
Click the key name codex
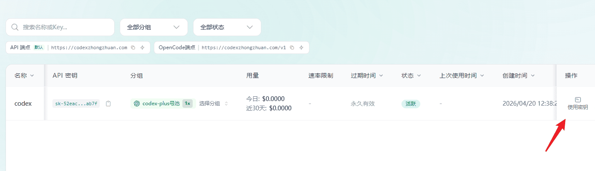tap(23, 104)
